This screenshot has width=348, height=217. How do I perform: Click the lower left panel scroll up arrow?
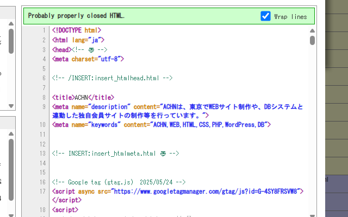click(x=11, y=134)
